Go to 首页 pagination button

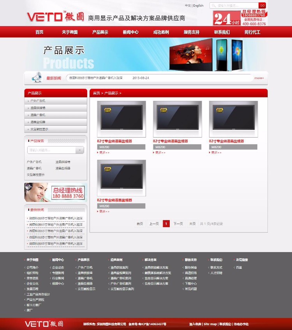(x=140, y=224)
